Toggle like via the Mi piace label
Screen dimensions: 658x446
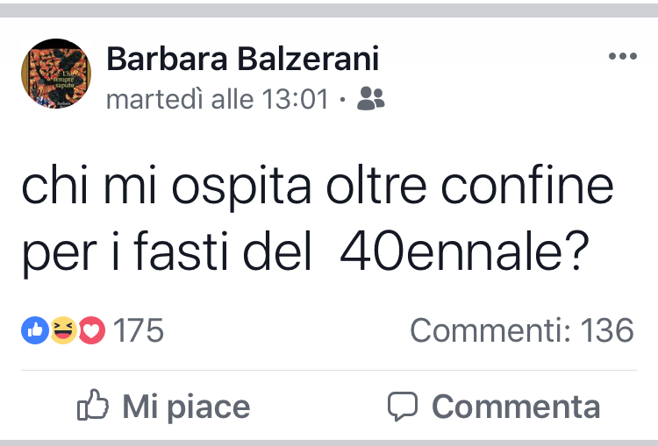185,407
